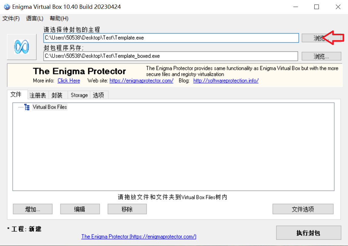Click the Enigma Virtual Box title bar icon
Viewport: 348px width, 246px height.
7,7
